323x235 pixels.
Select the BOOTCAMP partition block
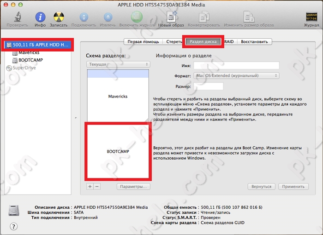118,151
